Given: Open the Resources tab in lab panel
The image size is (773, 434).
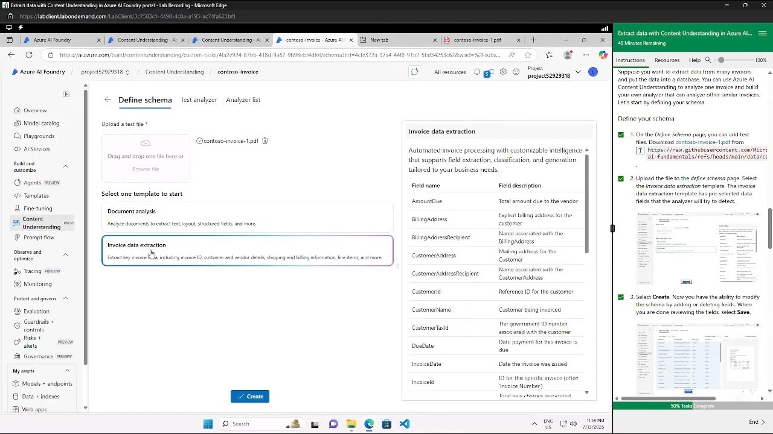Looking at the screenshot, I should pos(667,60).
